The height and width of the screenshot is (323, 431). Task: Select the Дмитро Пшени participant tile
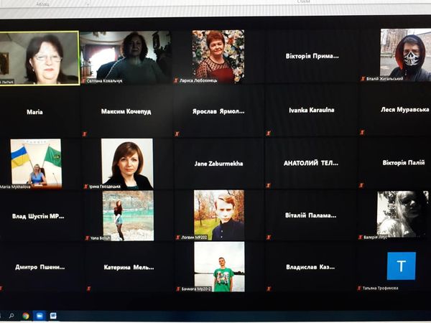(40, 267)
